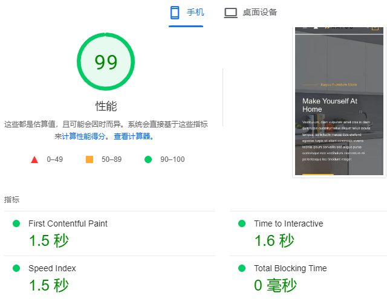Screen dimensions: 387x299
Task: Click the Speed Index metric title
Action: pyautogui.click(x=52, y=268)
